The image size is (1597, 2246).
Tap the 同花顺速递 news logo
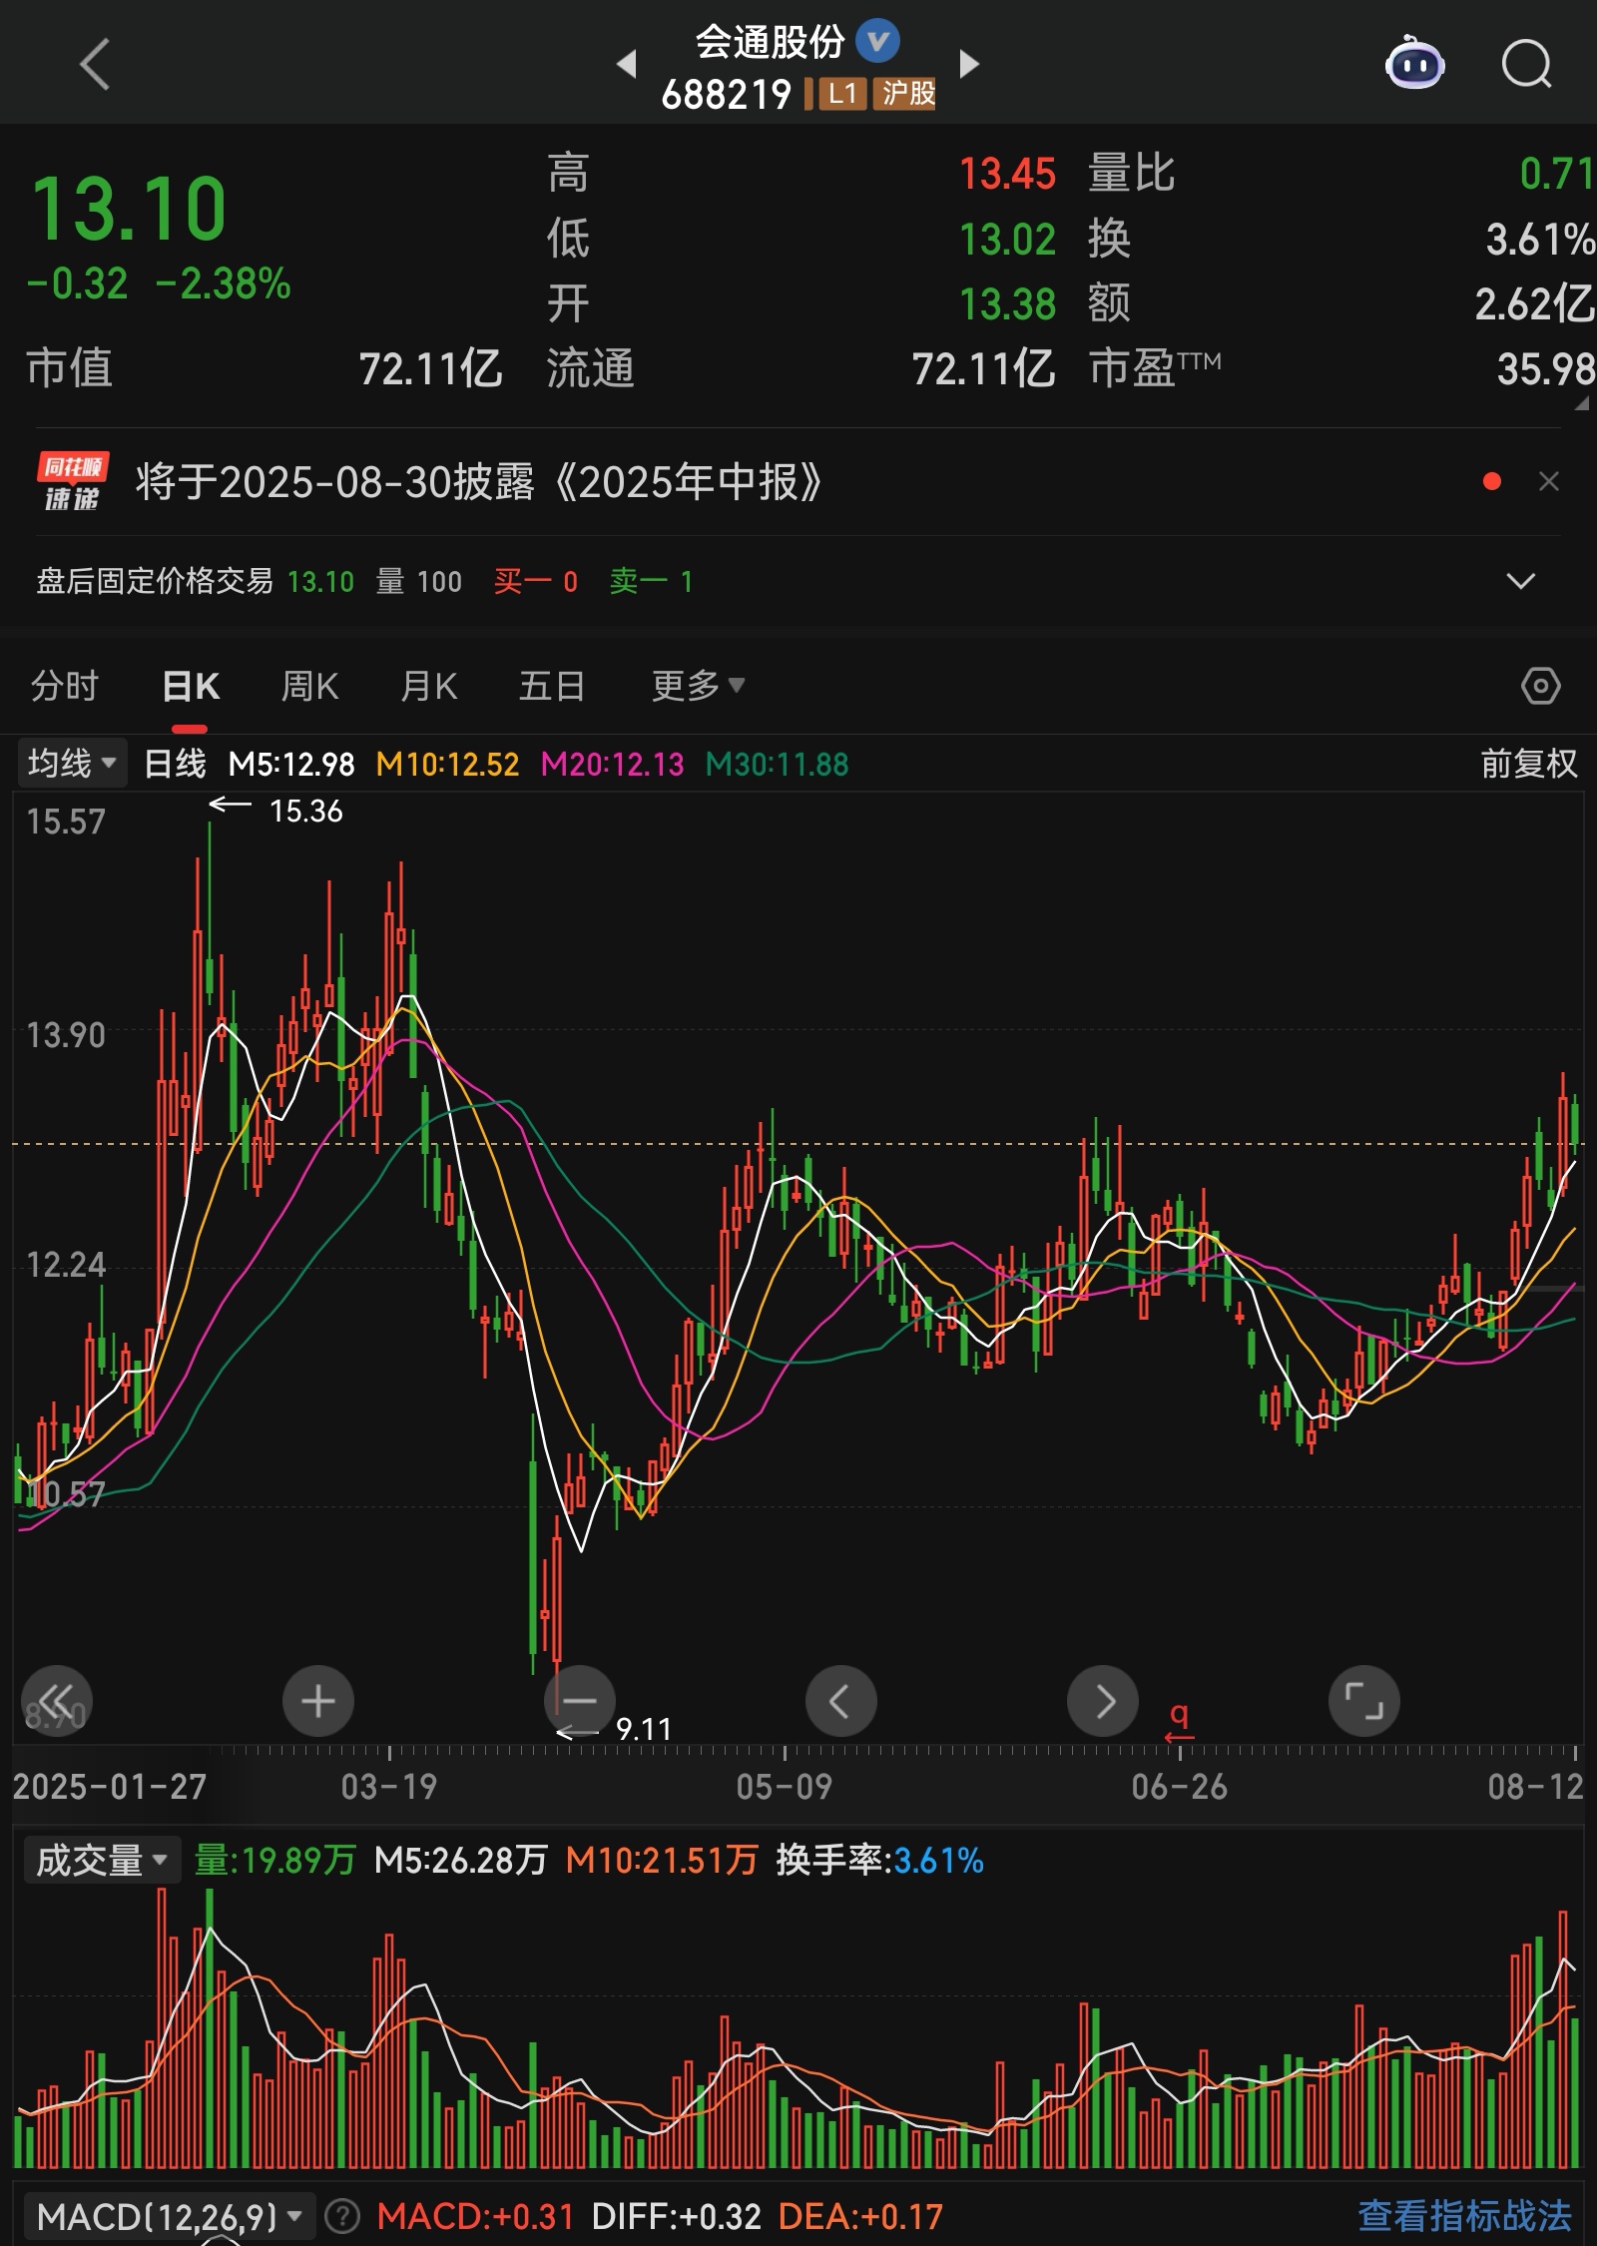coord(72,482)
